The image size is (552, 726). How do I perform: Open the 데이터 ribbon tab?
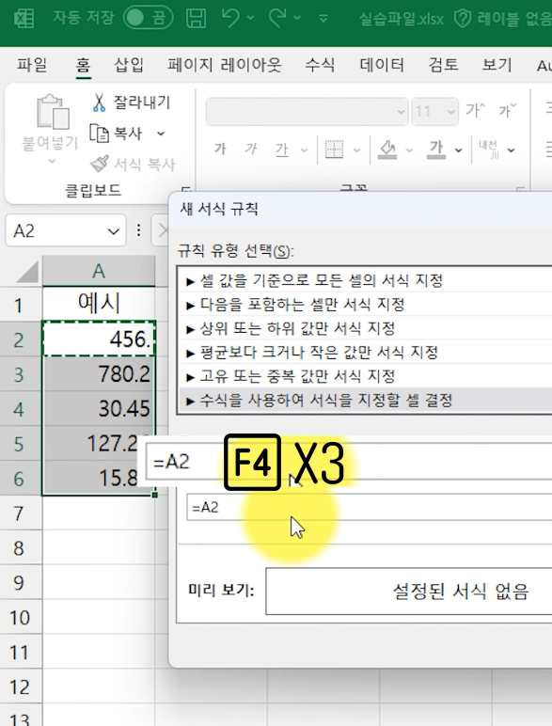click(x=382, y=65)
